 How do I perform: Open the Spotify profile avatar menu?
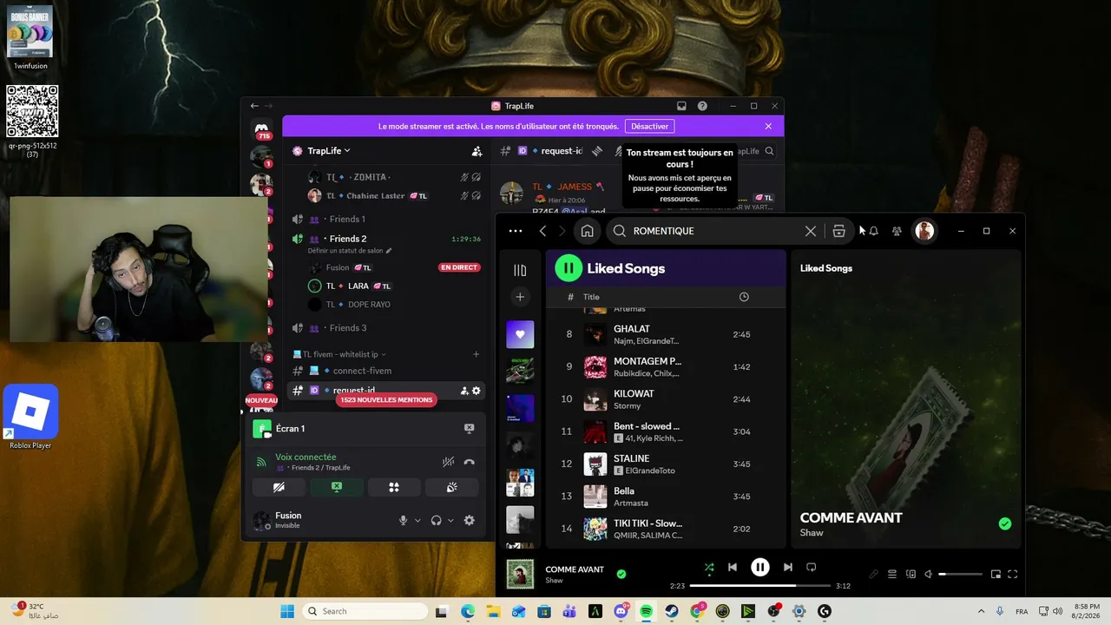(924, 231)
